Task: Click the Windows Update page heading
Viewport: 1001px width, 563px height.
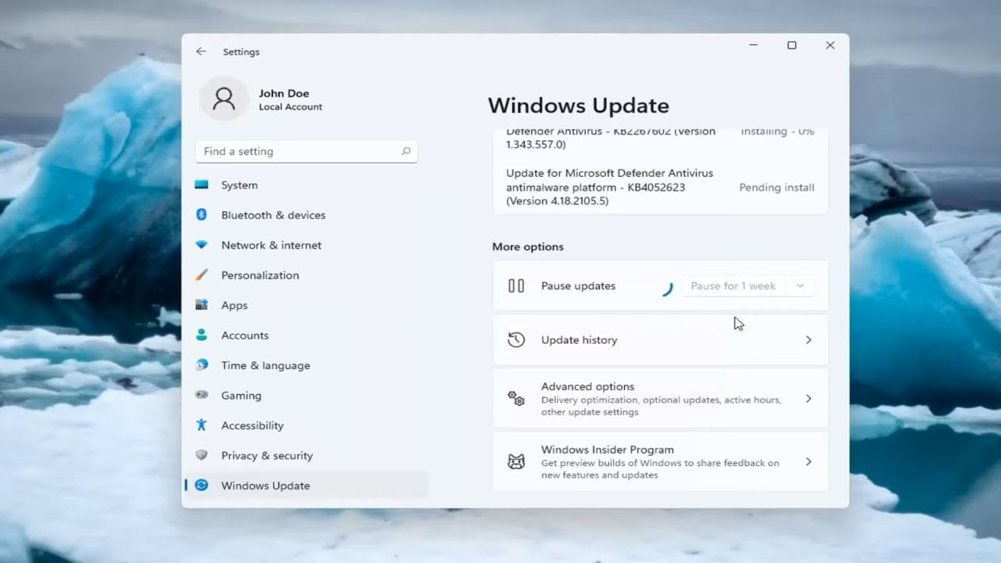Action: pyautogui.click(x=579, y=106)
